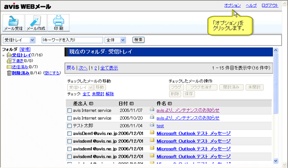Click the 削除 delete button
This screenshot has width=288, height=168.
tap(175, 94)
